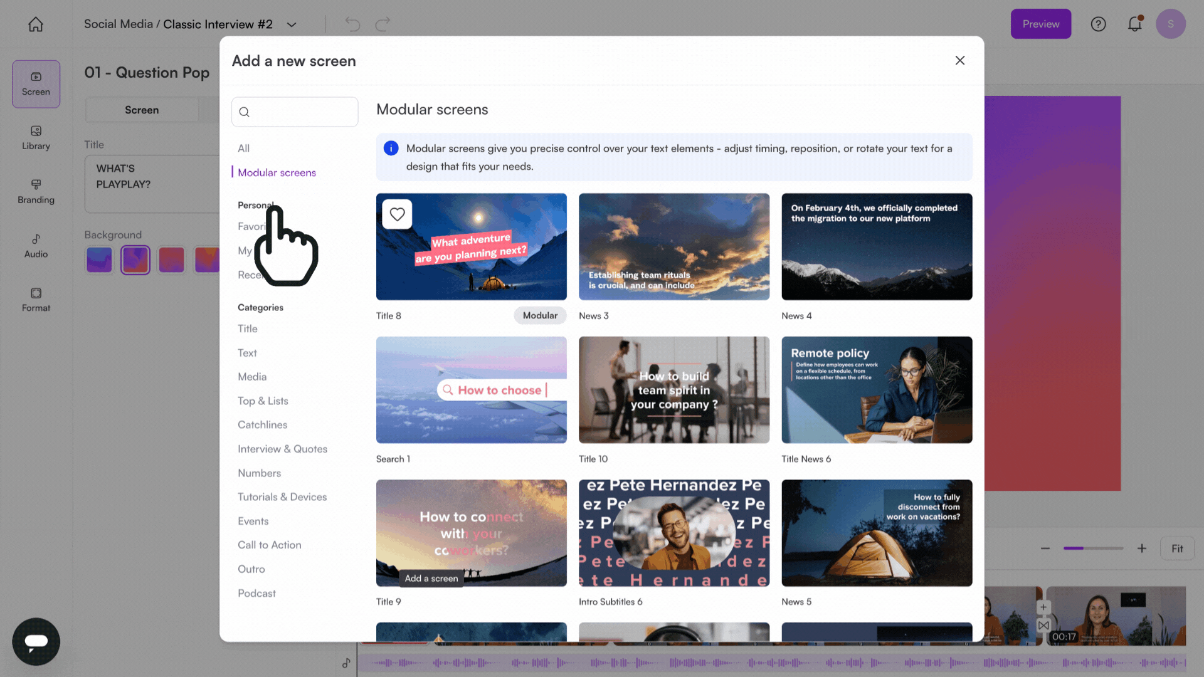Select the All screens filter

click(243, 149)
